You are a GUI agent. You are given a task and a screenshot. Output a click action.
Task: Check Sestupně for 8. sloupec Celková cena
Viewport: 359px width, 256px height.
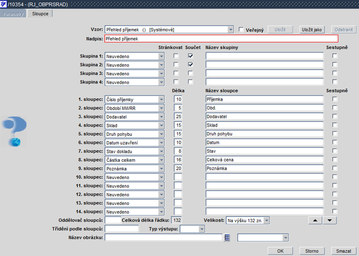point(335,160)
